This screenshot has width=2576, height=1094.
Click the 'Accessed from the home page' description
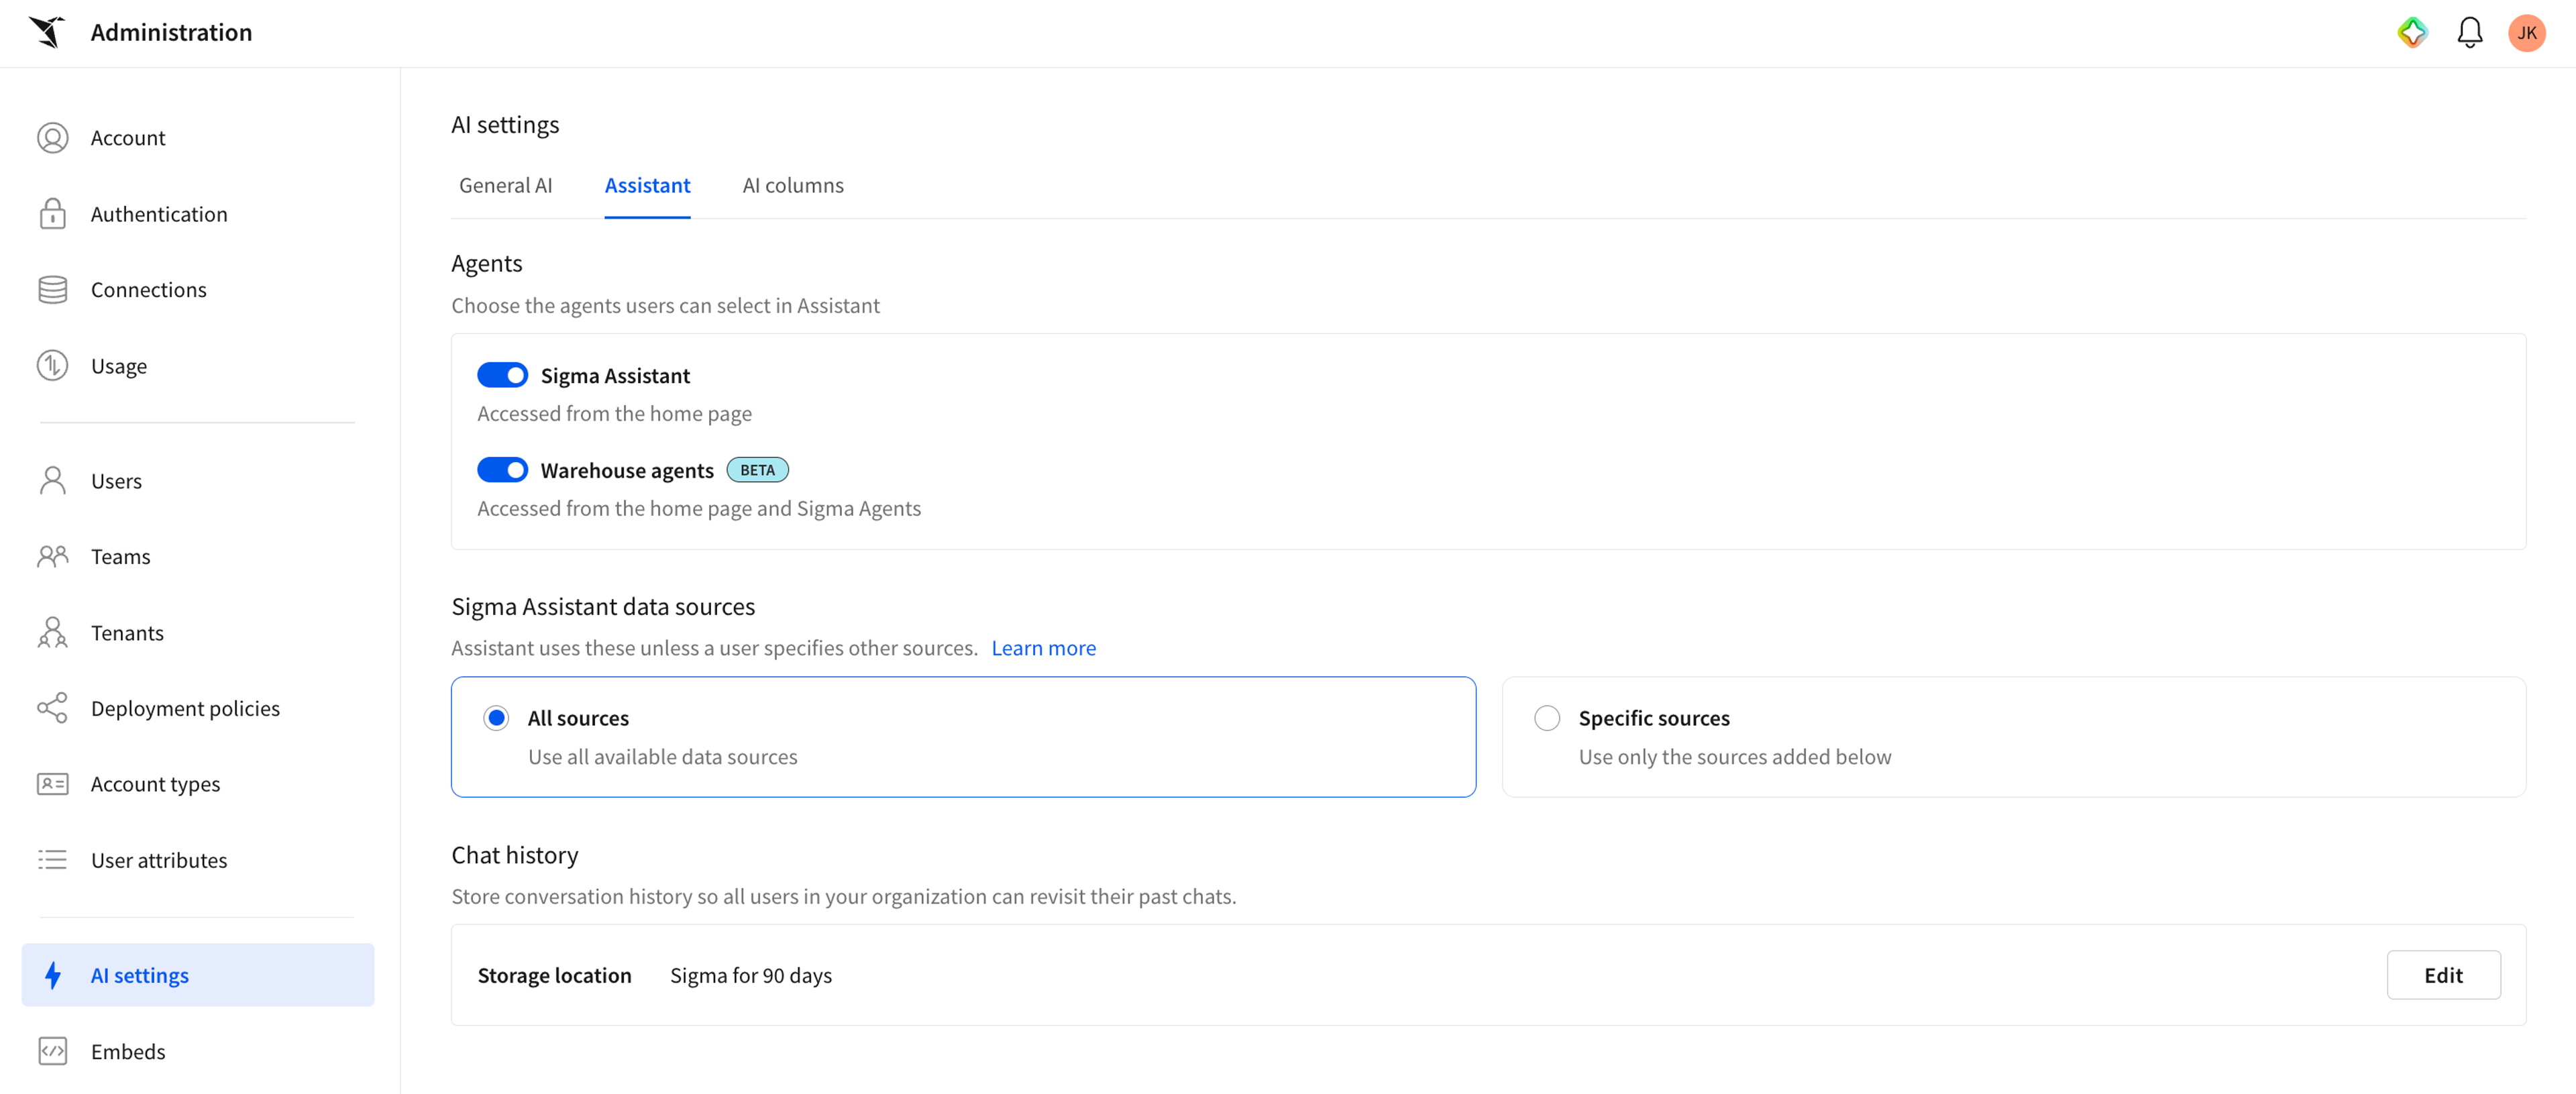click(614, 413)
